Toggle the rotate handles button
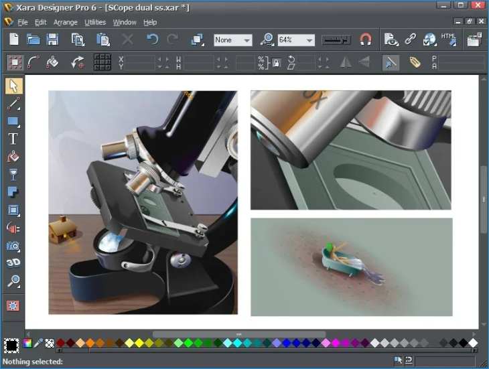Image resolution: width=489 pixels, height=369 pixels. [x=78, y=62]
